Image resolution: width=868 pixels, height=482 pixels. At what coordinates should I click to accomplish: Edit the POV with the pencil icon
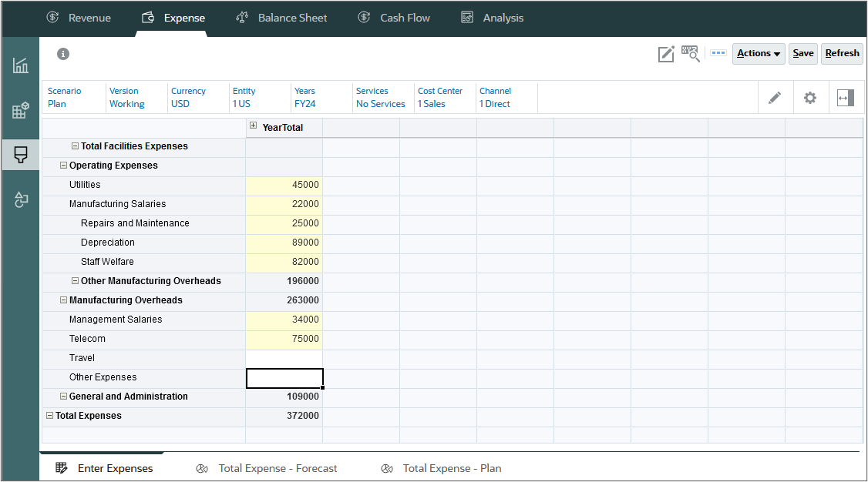[x=775, y=97]
